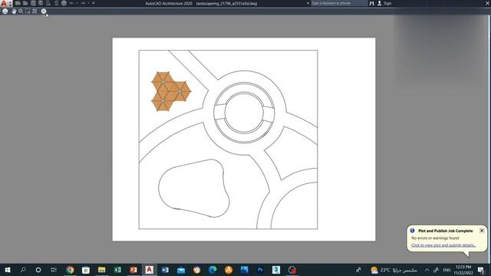Screen dimensions: 491x276
Task: Open the weather widget showing 23°C
Action: 394,270
